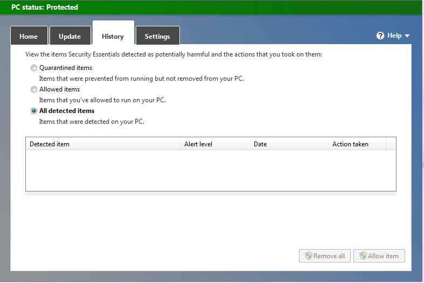Sort by the Detected item column header
The width and height of the screenshot is (424, 283).
[x=103, y=144]
